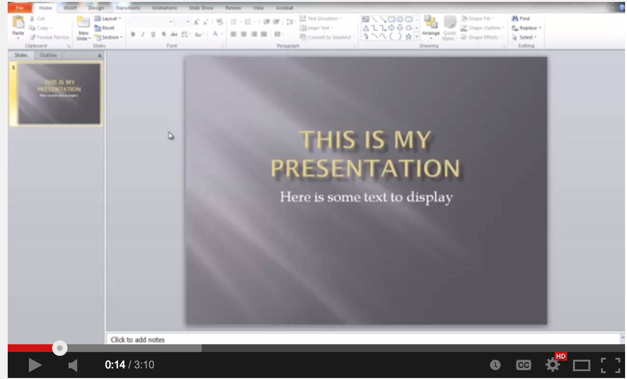Expand the Section dropdown

pyautogui.click(x=109, y=37)
